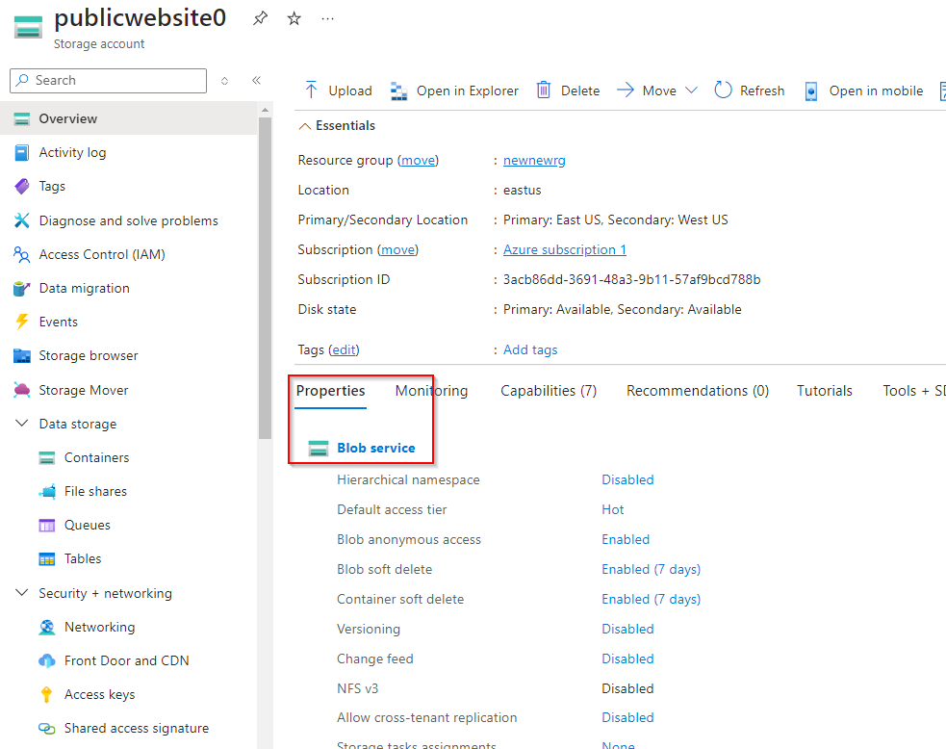Click the Delete trash button

pyautogui.click(x=569, y=90)
